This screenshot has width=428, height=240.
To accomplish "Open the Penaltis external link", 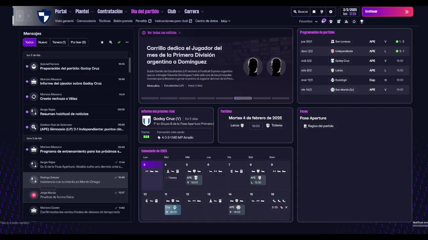I will [x=143, y=21].
